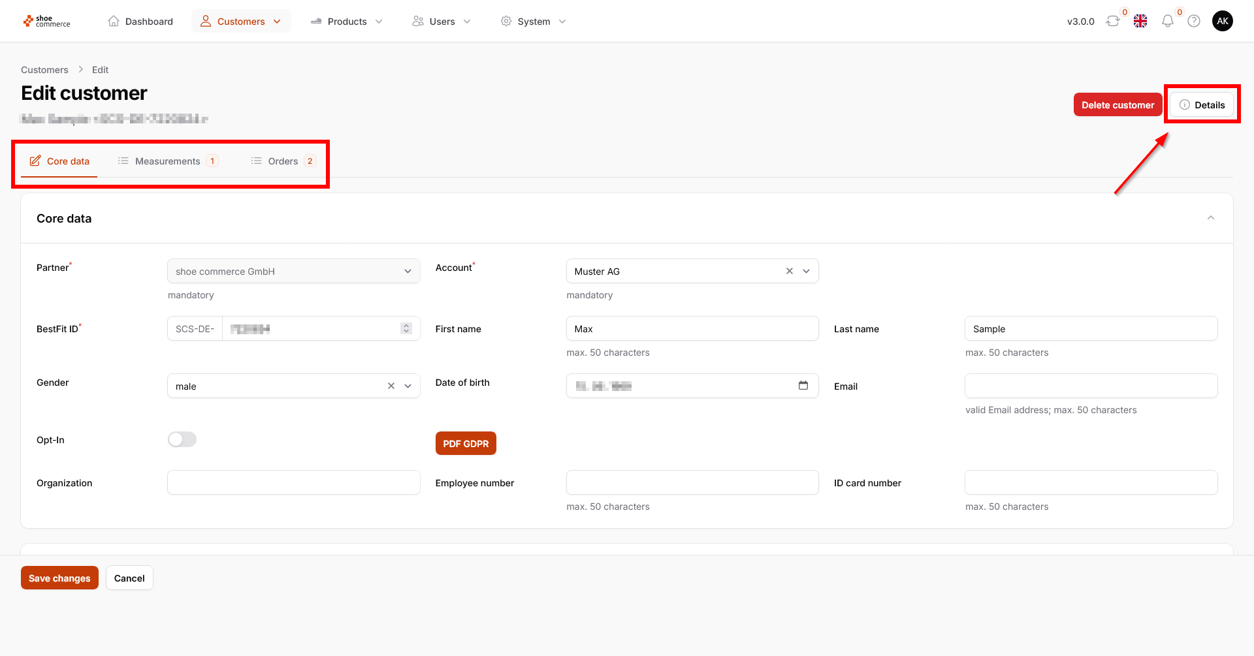Open the notifications bell
The width and height of the screenshot is (1254, 656).
(x=1167, y=22)
